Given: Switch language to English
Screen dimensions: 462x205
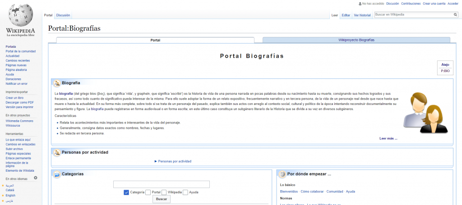Looking at the screenshot, I should pyautogui.click(x=10, y=196).
